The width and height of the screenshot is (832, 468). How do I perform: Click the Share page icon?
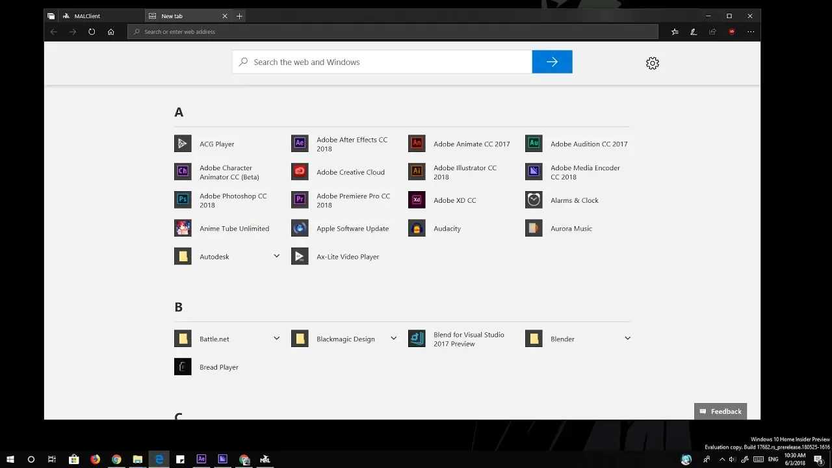[712, 32]
